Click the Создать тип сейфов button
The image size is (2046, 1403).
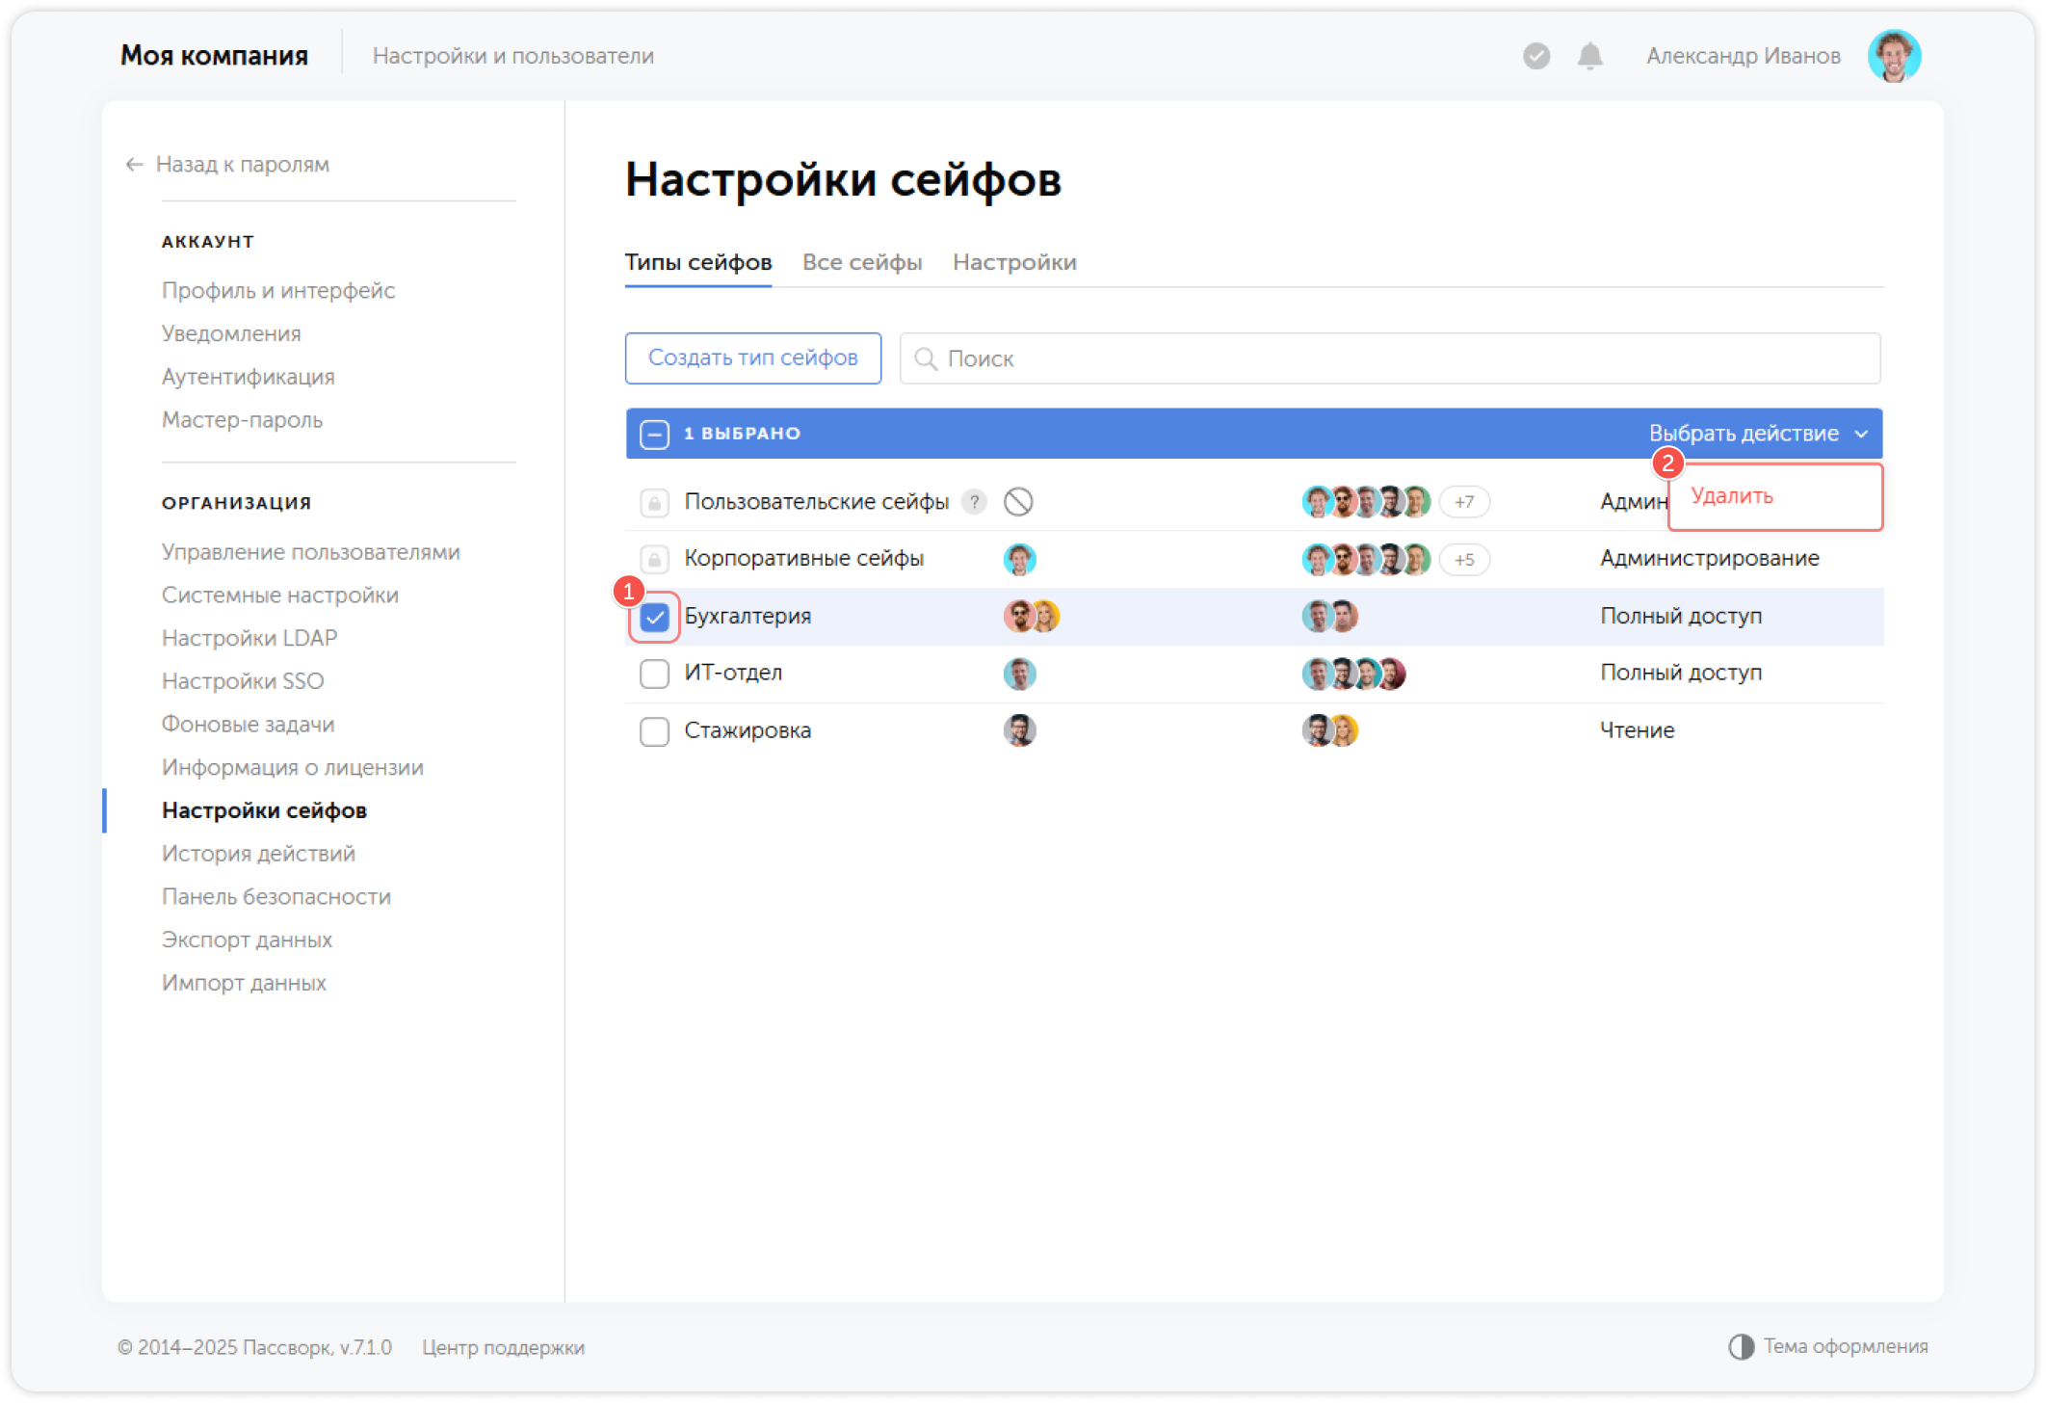(752, 357)
